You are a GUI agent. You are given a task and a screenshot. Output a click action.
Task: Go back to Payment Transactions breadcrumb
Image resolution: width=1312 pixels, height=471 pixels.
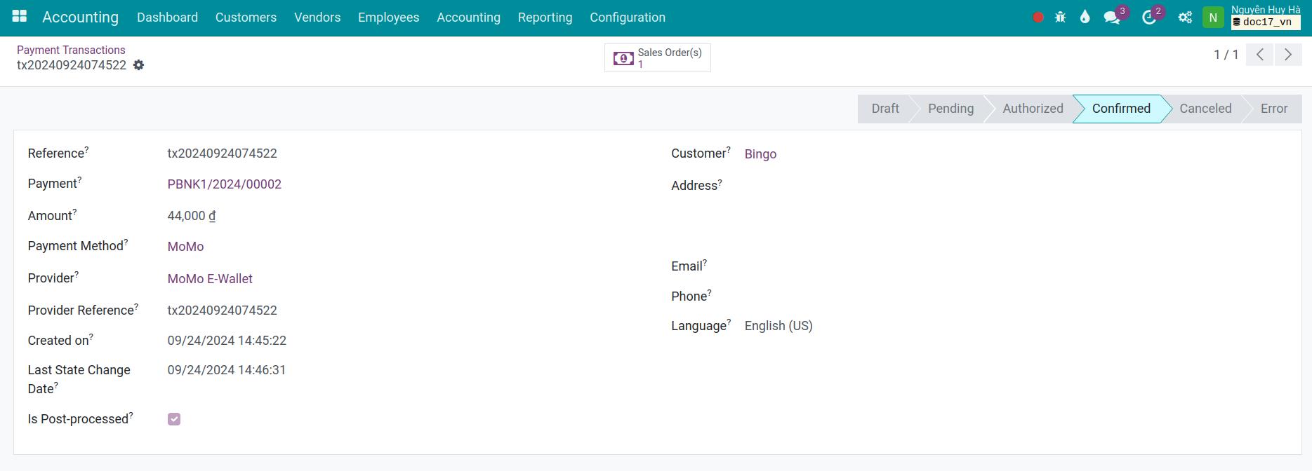pyautogui.click(x=71, y=50)
